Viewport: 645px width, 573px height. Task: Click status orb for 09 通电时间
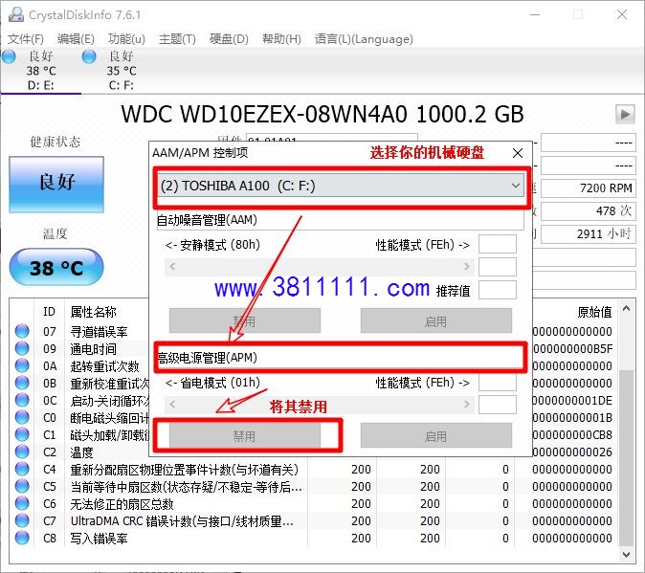pos(22,348)
